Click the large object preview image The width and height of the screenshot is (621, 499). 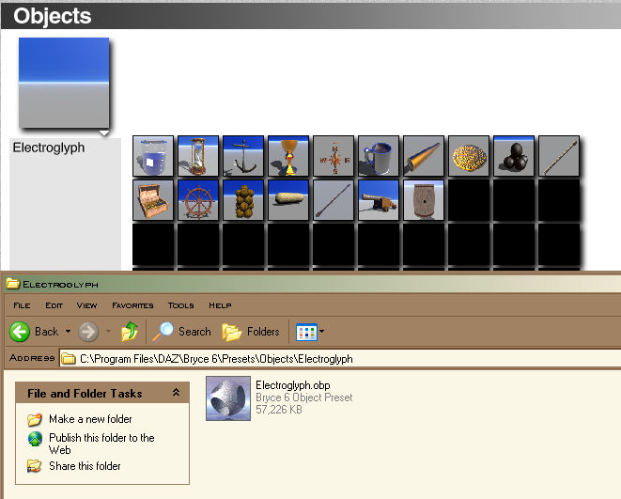pos(64,83)
